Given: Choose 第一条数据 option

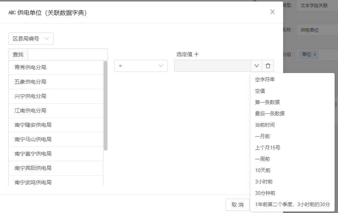Looking at the screenshot, I should [x=267, y=102].
